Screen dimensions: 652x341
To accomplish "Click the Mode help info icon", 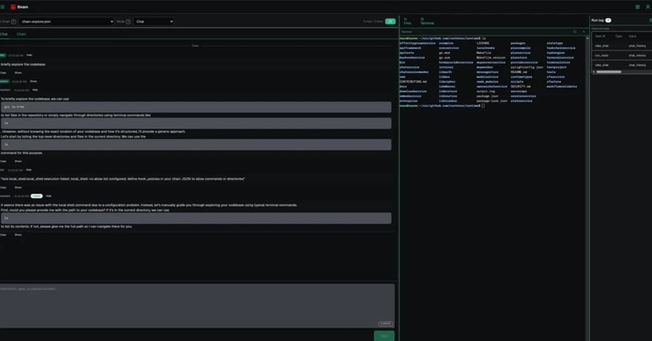I will (128, 22).
